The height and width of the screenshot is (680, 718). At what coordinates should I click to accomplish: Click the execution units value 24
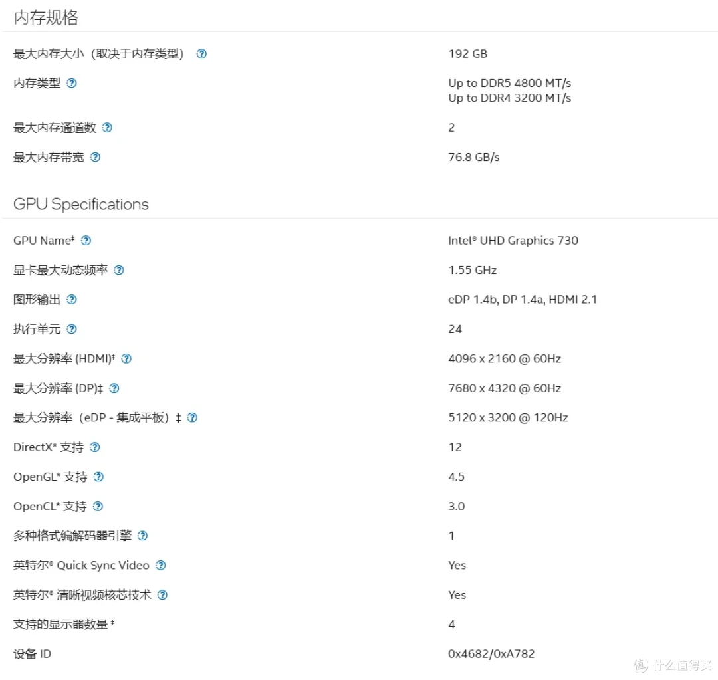[455, 329]
